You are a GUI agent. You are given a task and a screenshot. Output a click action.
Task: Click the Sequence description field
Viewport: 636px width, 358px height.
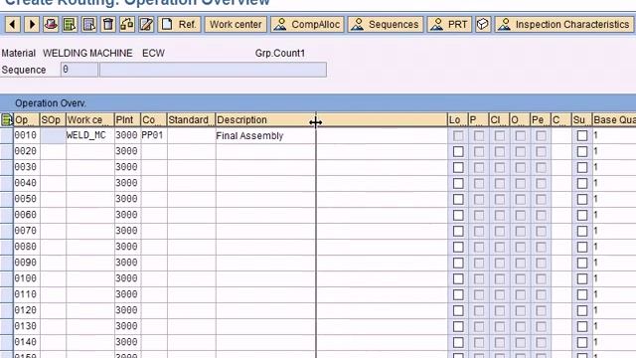[x=213, y=70]
